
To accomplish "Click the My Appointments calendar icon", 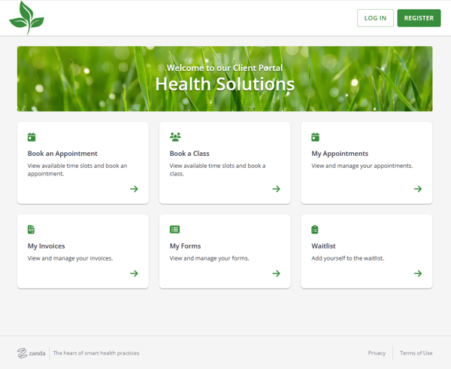I will click(x=316, y=137).
